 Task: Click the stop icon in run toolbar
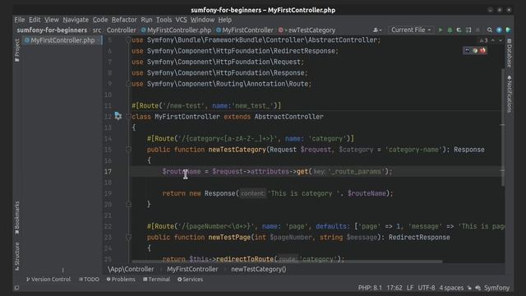pyautogui.click(x=478, y=30)
